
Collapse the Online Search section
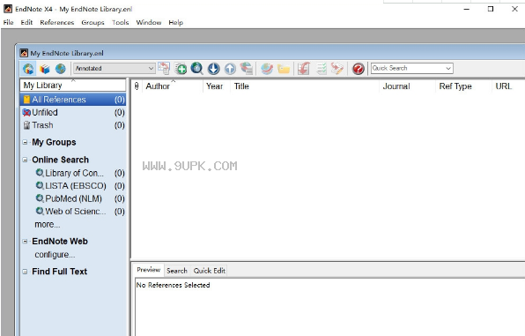(x=25, y=160)
